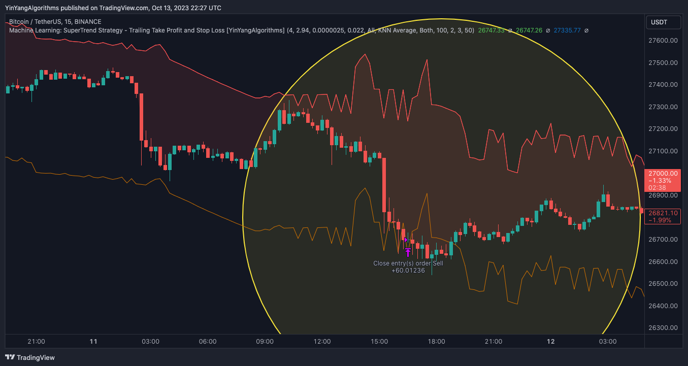Click the 26821.10 last price label
Viewport: 688px width, 366px height.
tap(662, 216)
